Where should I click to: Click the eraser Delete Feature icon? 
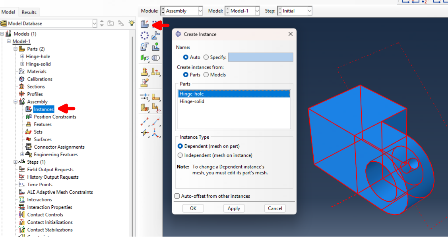click(x=145, y=83)
